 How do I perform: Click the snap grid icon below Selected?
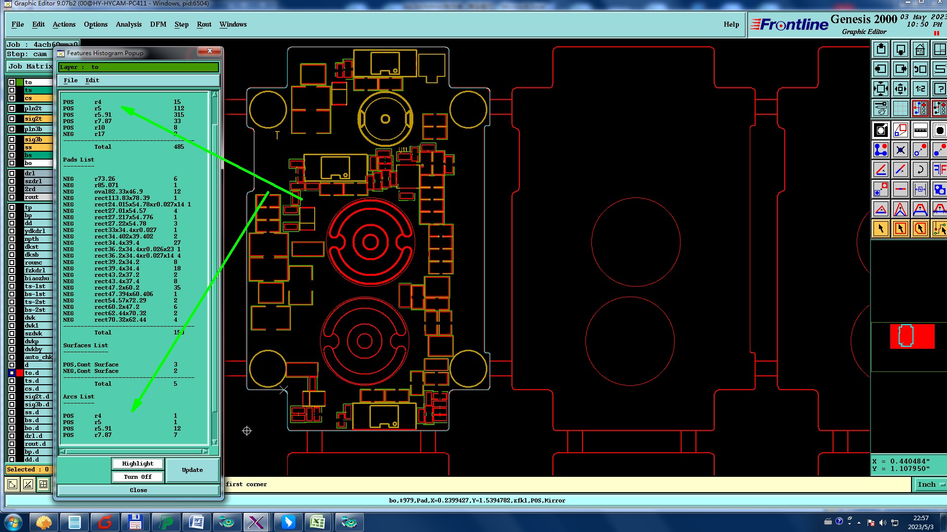(43, 484)
